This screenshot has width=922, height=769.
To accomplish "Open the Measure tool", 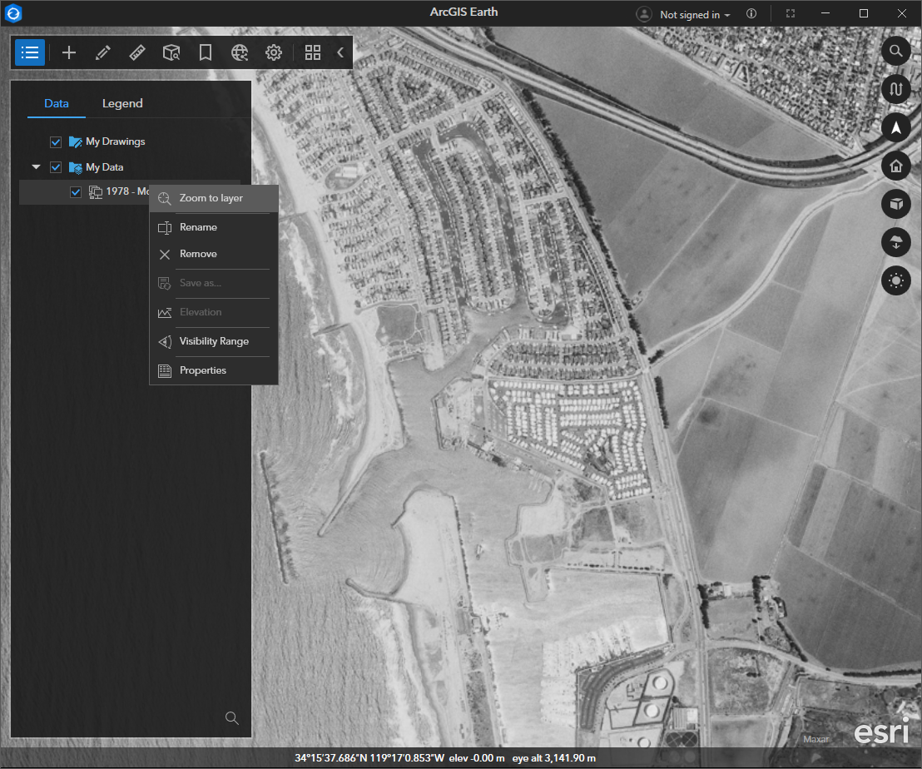I will pyautogui.click(x=136, y=52).
